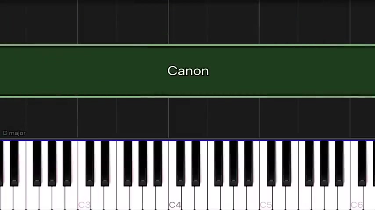
Task: Click the Canon song title banner
Action: pyautogui.click(x=187, y=71)
